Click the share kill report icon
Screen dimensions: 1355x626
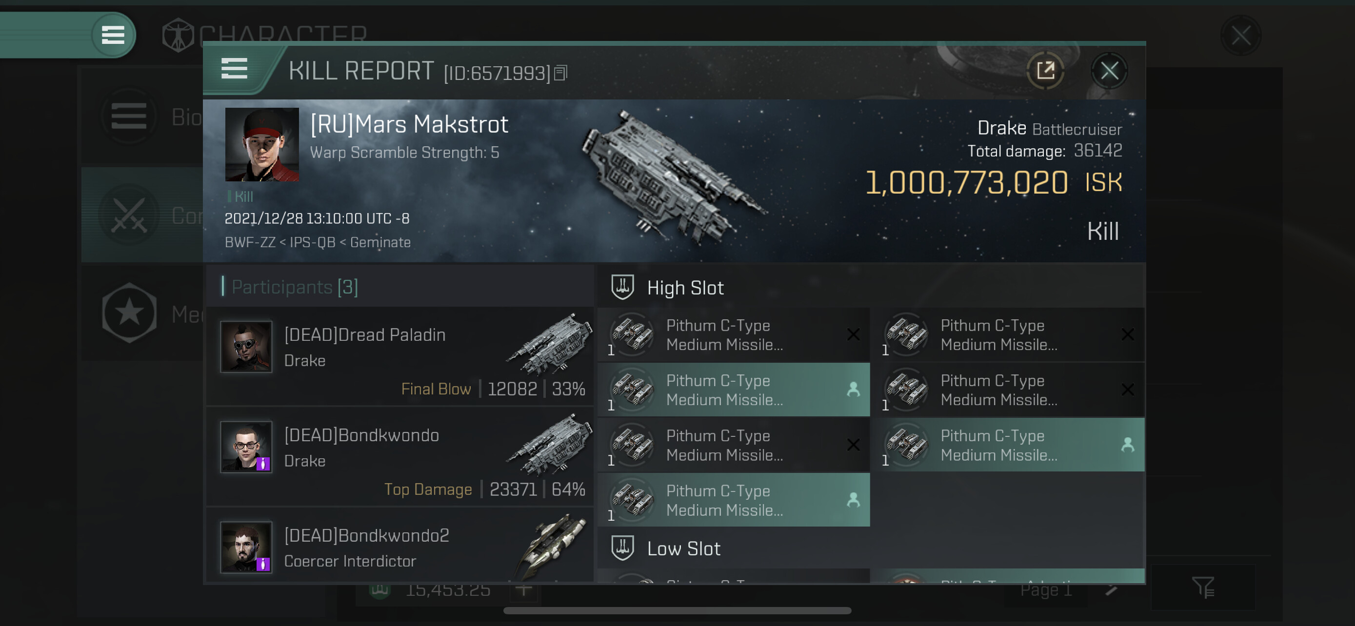(x=1045, y=70)
